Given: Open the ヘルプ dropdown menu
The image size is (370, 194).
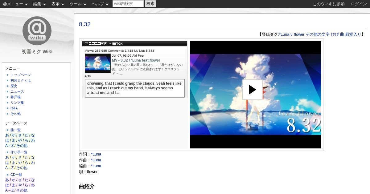Looking at the screenshot, I should pos(100,4).
